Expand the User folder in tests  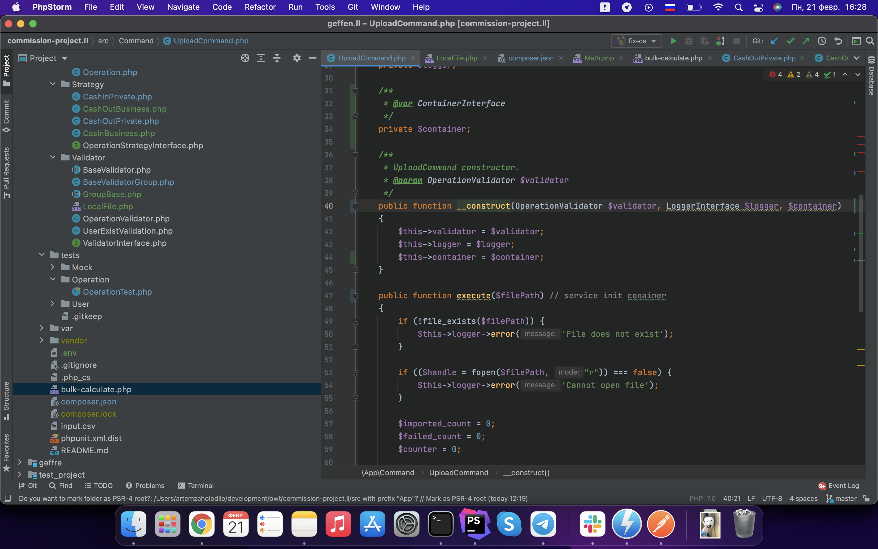tap(53, 303)
